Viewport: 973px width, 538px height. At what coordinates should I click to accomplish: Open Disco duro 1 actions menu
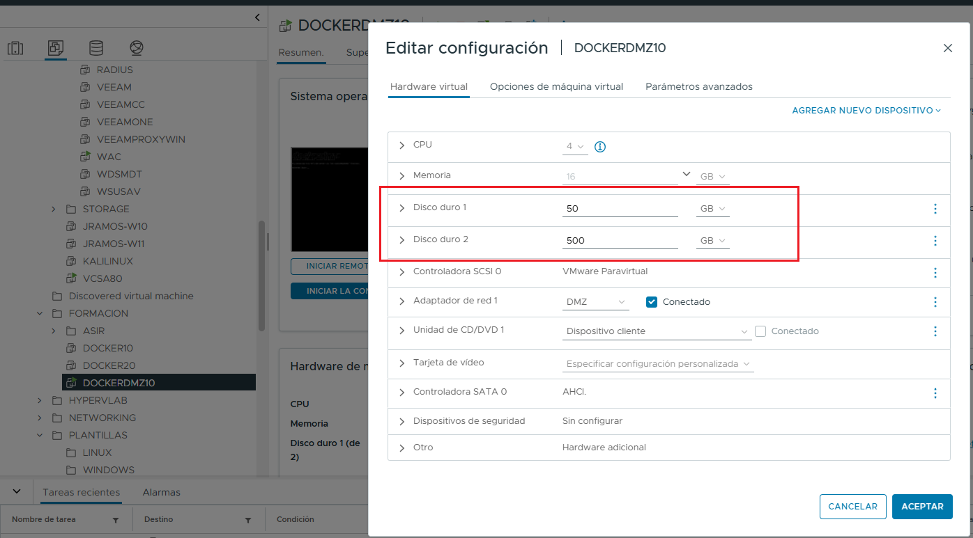tap(935, 209)
